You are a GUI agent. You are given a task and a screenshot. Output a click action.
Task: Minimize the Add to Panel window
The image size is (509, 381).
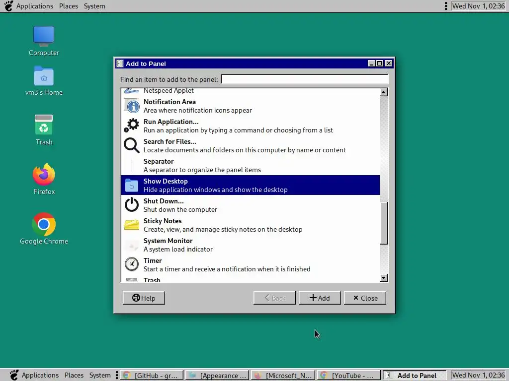coord(371,63)
